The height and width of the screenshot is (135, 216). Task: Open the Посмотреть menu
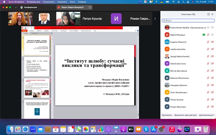point(49,2)
